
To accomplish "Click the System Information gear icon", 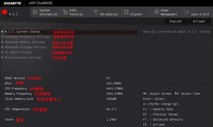I will tap(35, 12).
